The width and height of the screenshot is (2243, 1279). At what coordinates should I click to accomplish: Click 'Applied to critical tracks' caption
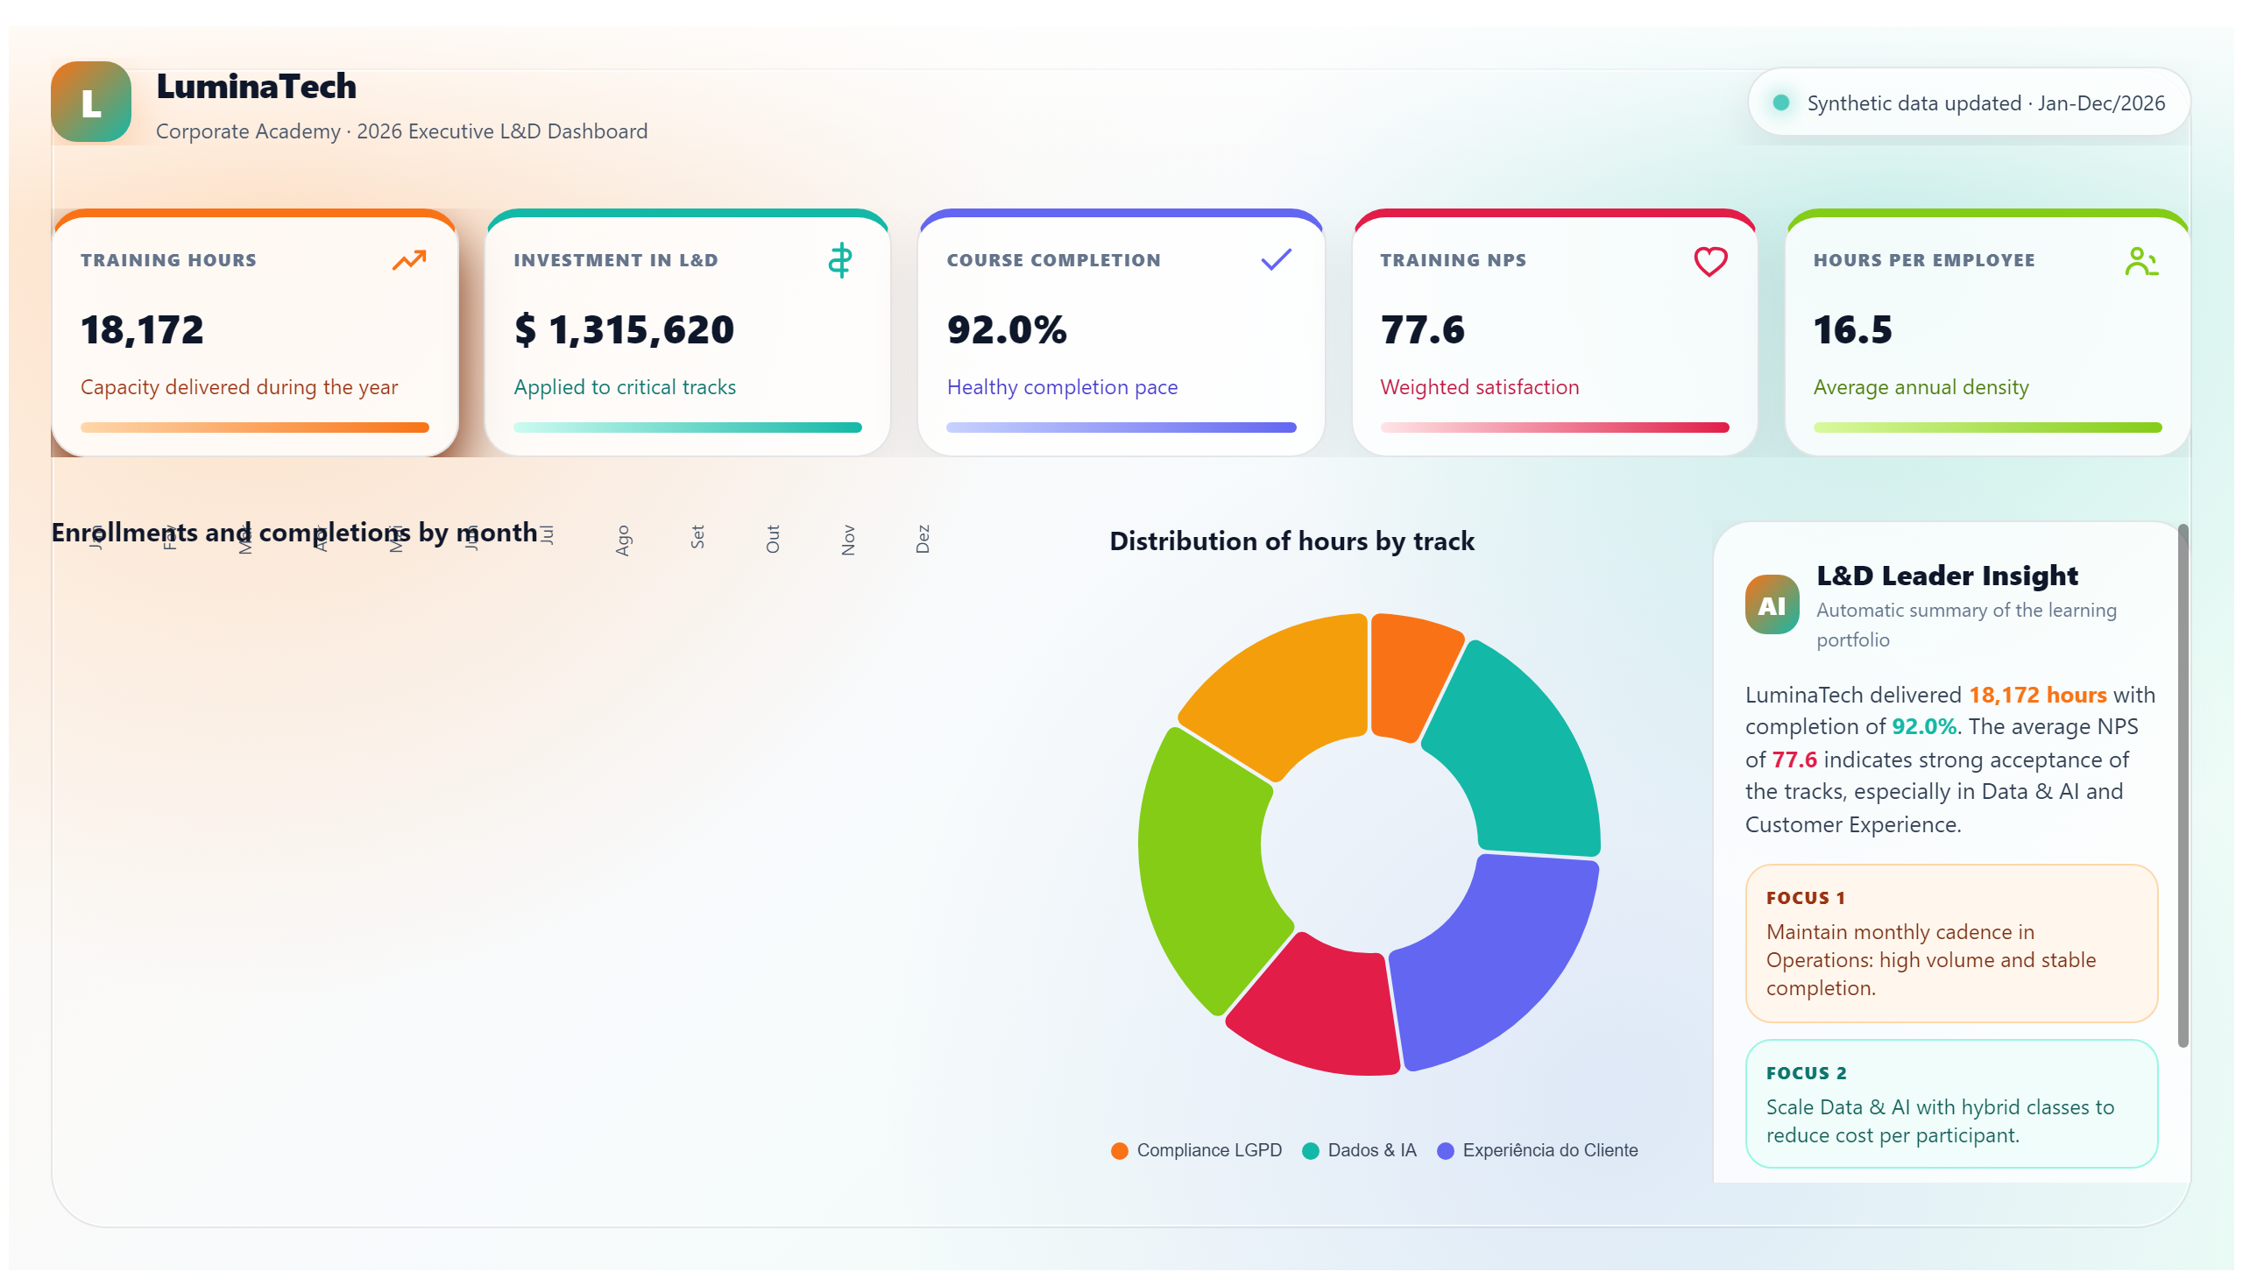tap(625, 387)
